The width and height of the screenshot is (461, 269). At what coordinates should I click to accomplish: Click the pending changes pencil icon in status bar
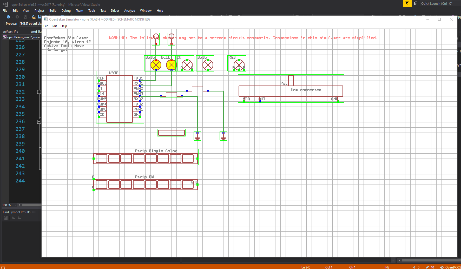click(427, 267)
